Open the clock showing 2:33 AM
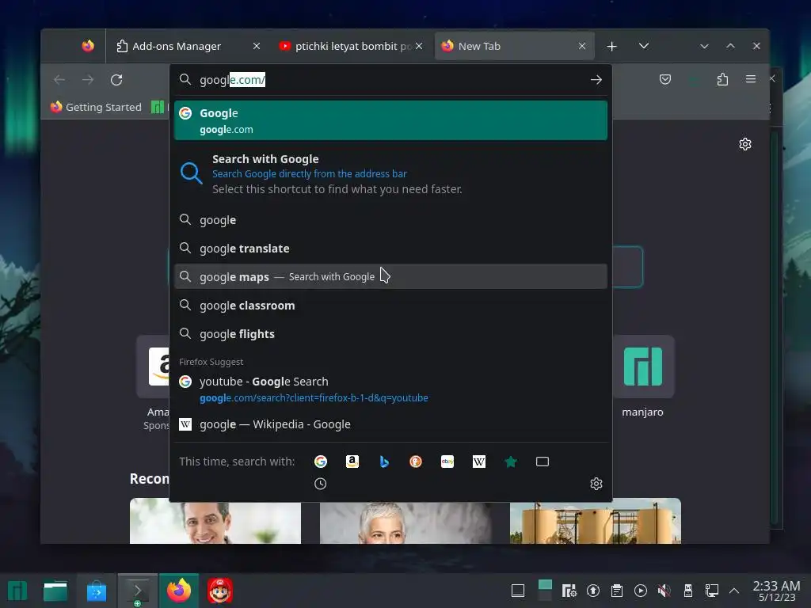This screenshot has height=608, width=811. (776, 591)
